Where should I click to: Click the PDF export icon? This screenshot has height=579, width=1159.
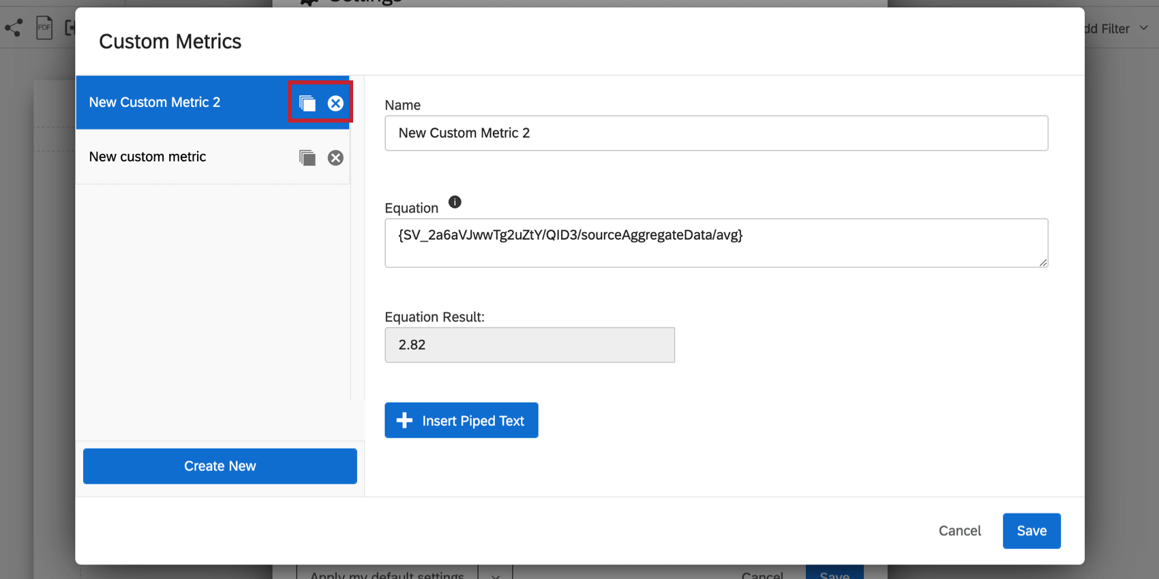(x=44, y=27)
